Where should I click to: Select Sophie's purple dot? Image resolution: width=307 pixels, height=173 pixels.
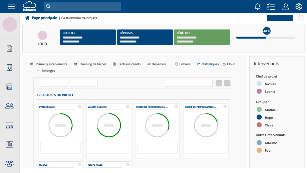[259, 91]
